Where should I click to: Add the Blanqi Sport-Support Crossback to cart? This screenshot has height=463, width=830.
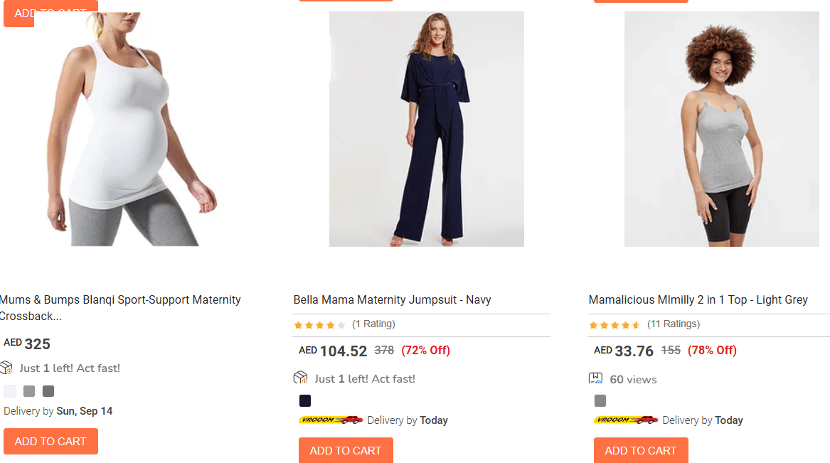coord(50,441)
